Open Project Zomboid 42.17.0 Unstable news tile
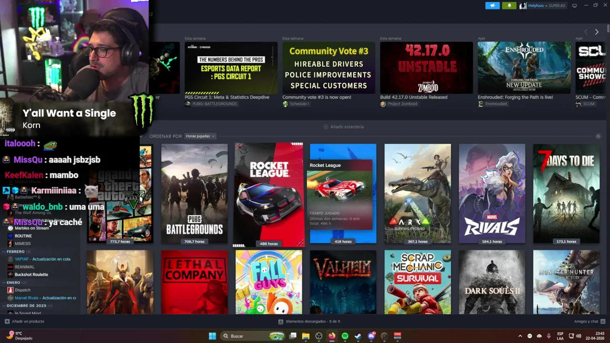The width and height of the screenshot is (610, 343). [x=427, y=68]
